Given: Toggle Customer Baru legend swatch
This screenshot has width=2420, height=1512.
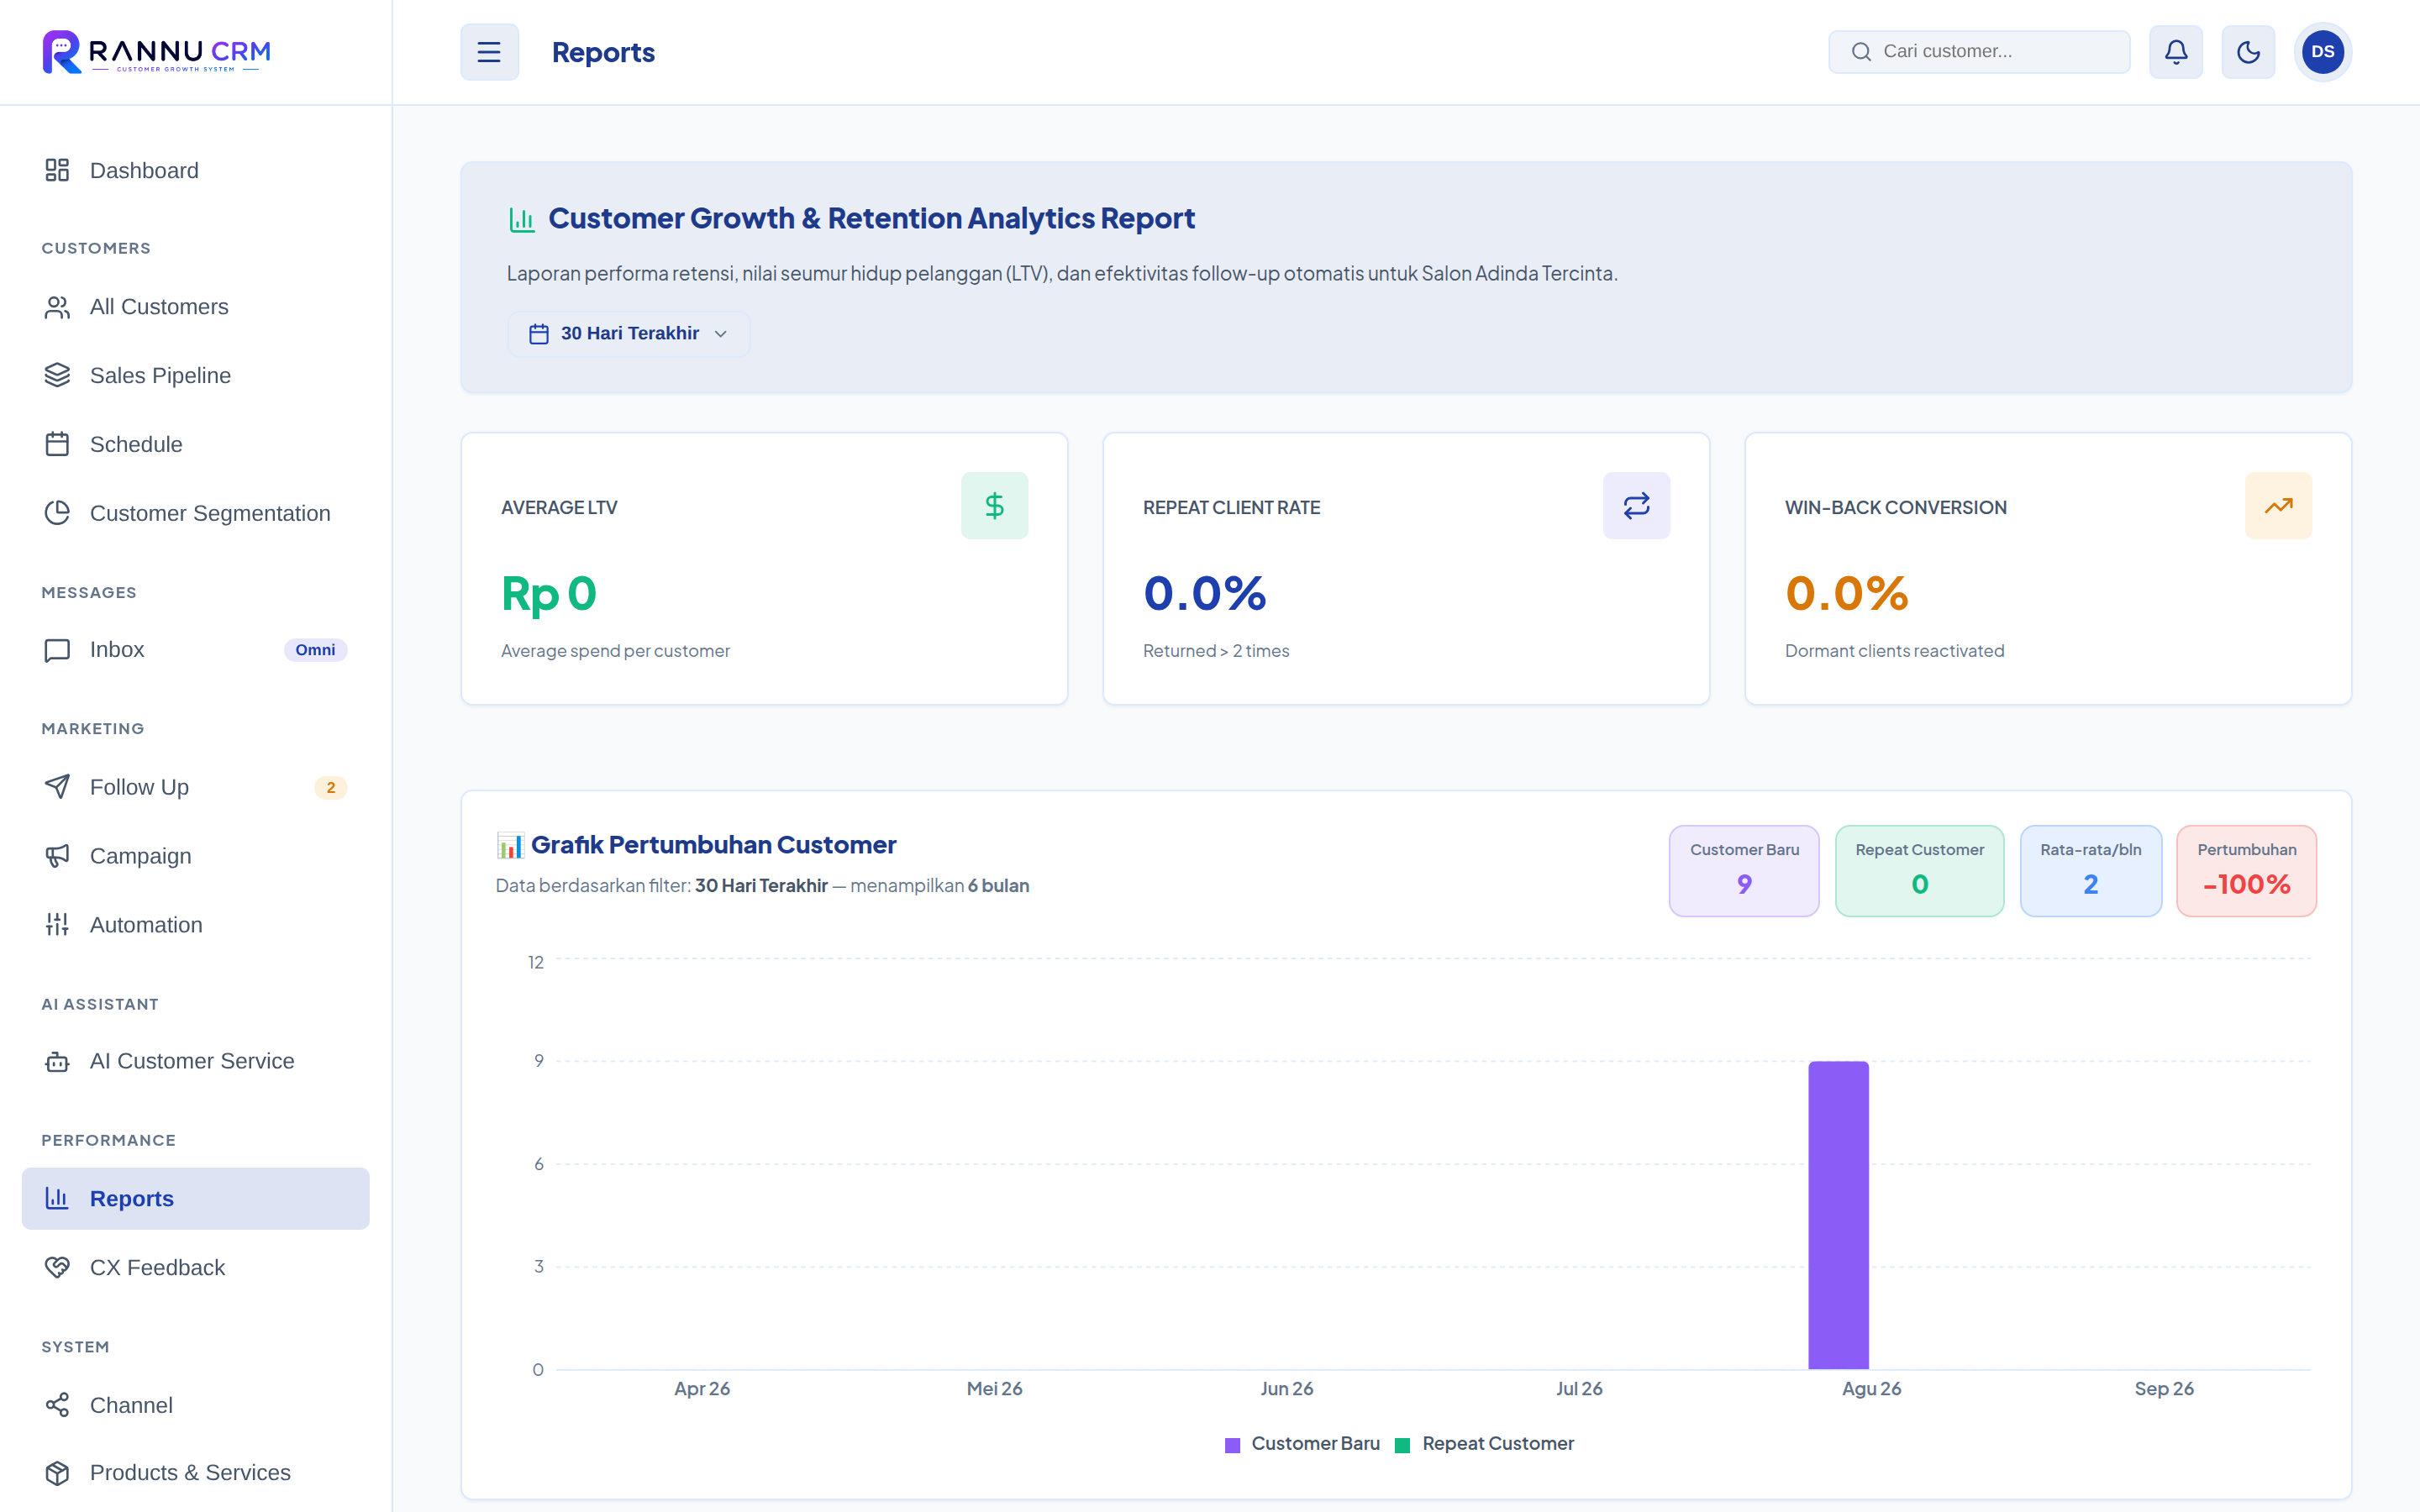Looking at the screenshot, I should [x=1232, y=1445].
